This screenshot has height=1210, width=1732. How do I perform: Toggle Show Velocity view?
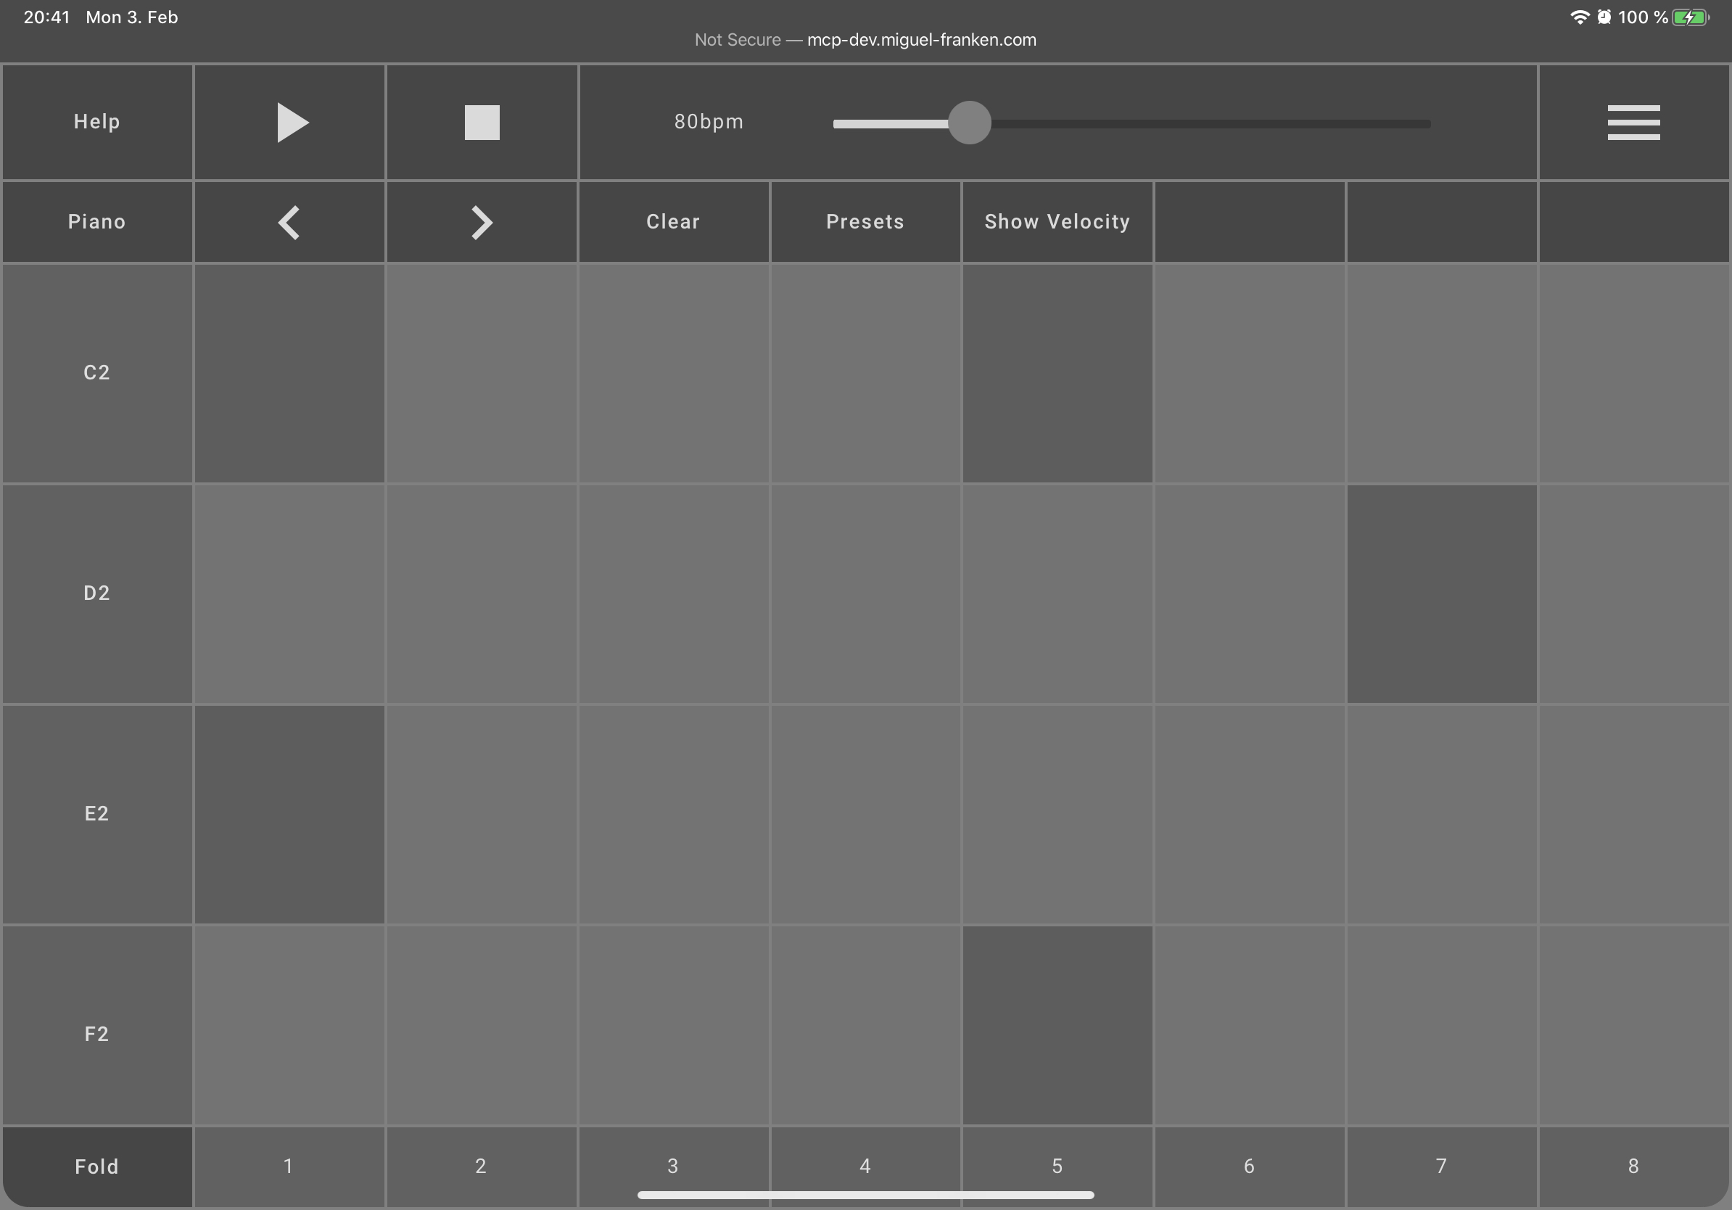pyautogui.click(x=1057, y=222)
